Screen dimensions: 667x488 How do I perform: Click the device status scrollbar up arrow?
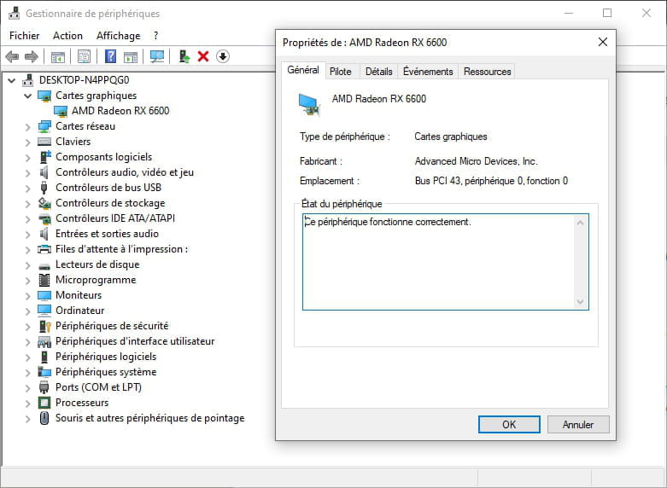(580, 223)
